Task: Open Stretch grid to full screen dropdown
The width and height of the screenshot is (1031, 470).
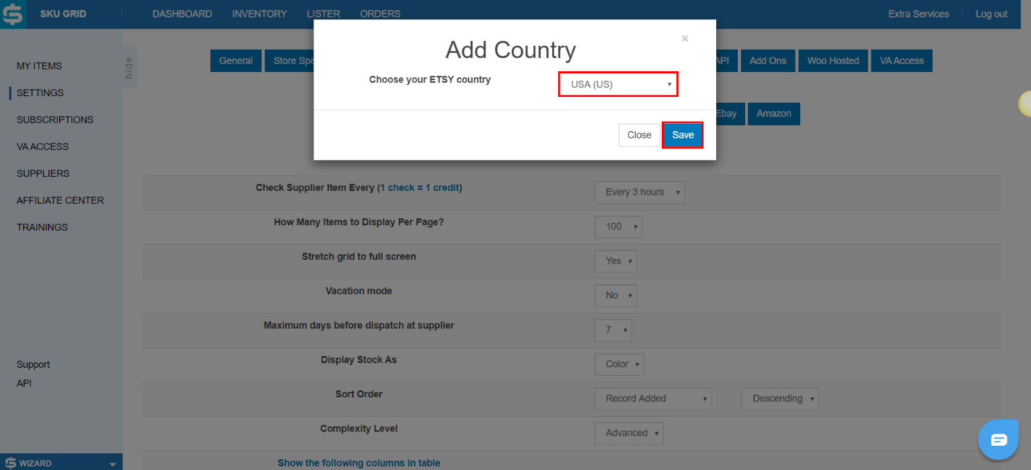Action: [616, 261]
